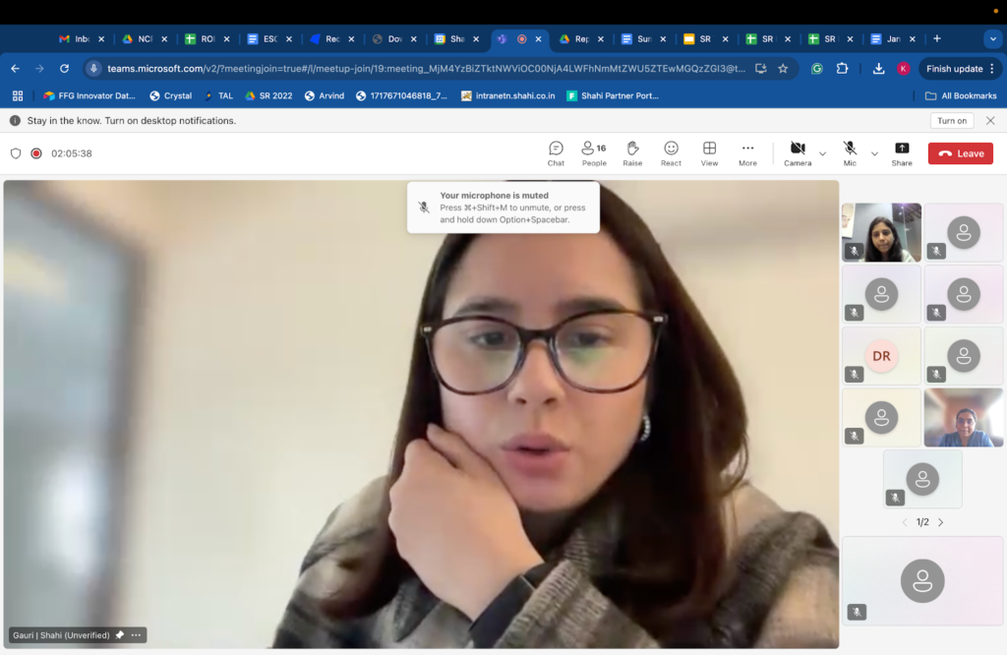Expand the Mic options arrow
The height and width of the screenshot is (655, 1007).
tap(874, 153)
